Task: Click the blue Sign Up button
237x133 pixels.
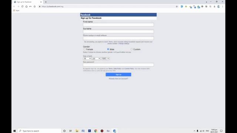Action: [x=118, y=75]
